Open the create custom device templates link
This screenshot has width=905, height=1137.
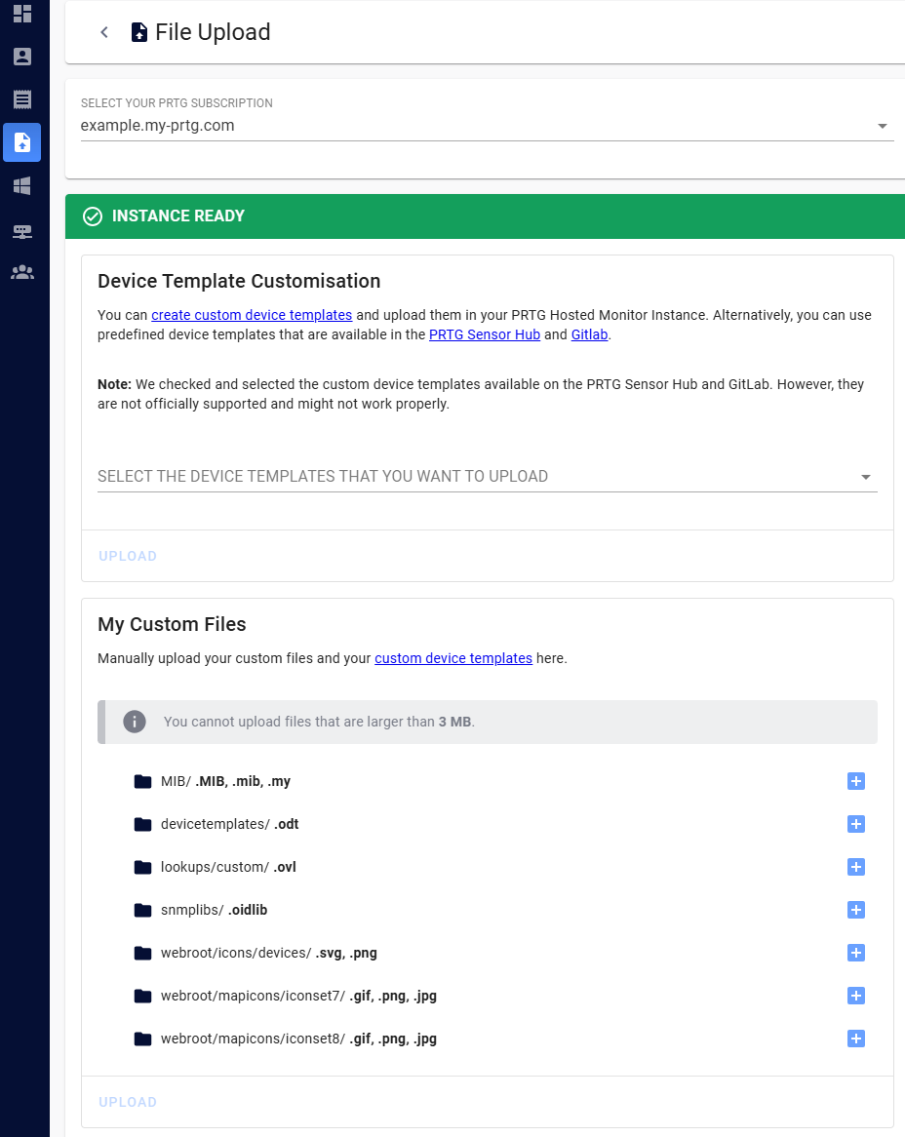pos(252,315)
